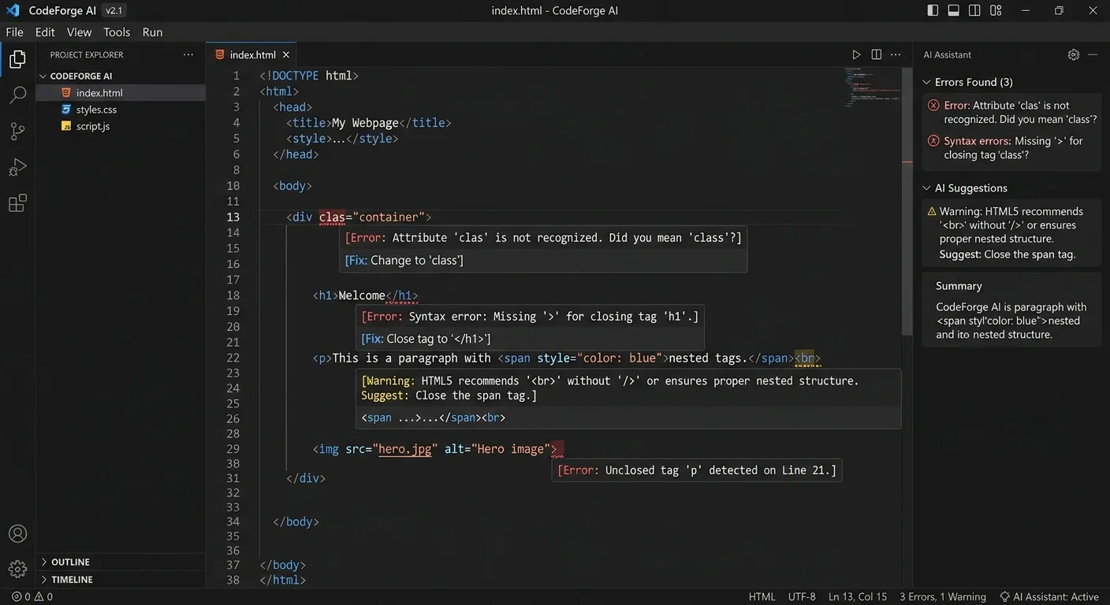Click the AI Assistant panel title
The width and height of the screenshot is (1110, 605).
947,54
